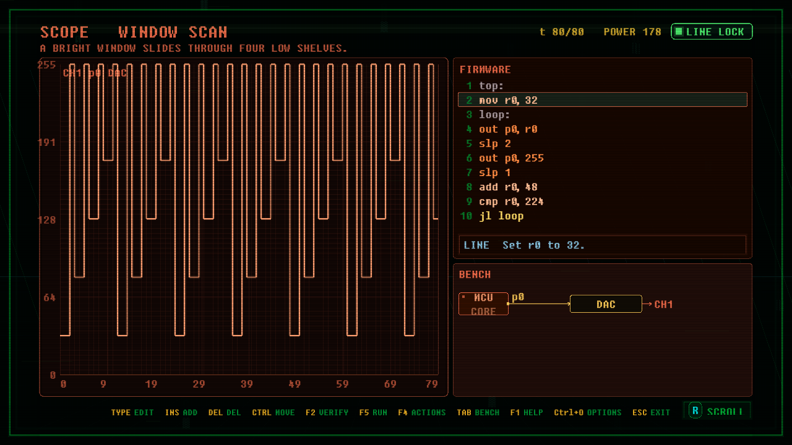This screenshot has width=792, height=445.
Task: Click the 't 80/80' time counter
Action: tap(562, 32)
